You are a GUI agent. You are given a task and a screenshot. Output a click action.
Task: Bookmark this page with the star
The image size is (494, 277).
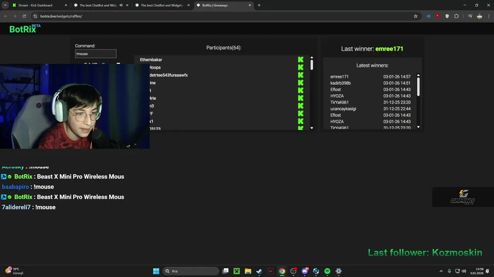tap(416, 16)
